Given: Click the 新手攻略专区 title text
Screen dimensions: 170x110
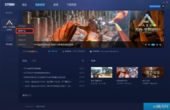Looking at the screenshot, I should (97, 81).
